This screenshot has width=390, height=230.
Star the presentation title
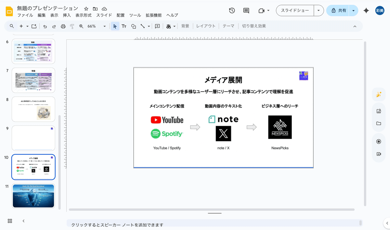[86, 9]
